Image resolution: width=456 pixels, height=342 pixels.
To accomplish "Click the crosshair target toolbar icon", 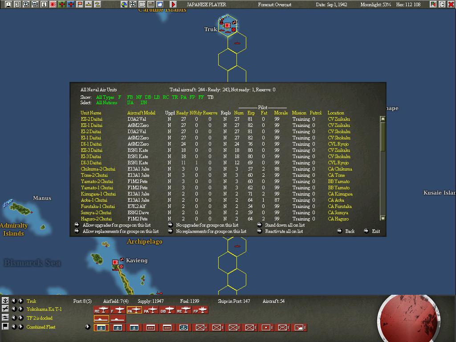I will coord(133,4).
